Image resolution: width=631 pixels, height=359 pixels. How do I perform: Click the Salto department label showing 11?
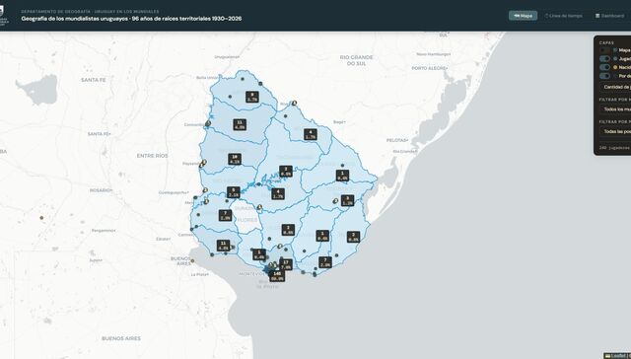(x=240, y=125)
